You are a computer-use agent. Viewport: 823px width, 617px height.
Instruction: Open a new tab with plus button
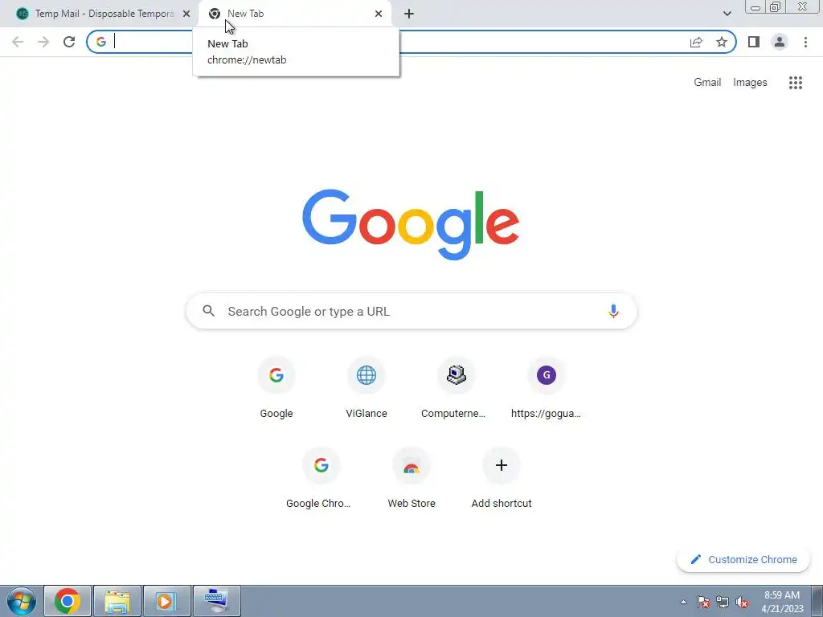(x=409, y=14)
